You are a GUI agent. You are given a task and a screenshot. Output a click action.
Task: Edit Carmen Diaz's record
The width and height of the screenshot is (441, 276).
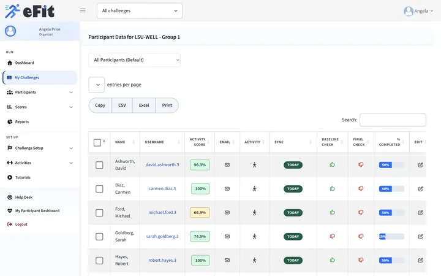pyautogui.click(x=420, y=189)
